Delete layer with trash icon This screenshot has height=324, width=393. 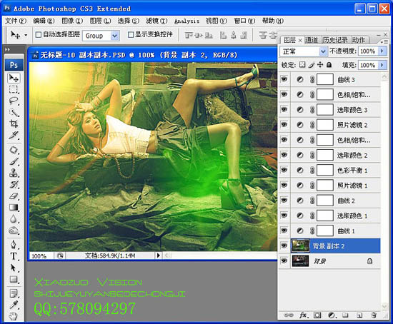(x=374, y=315)
